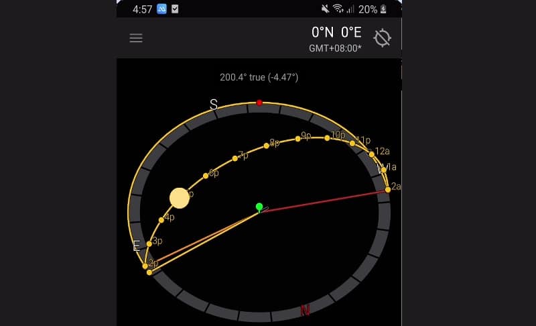Select the 8p hour marker
536x326 pixels.
[266, 146]
